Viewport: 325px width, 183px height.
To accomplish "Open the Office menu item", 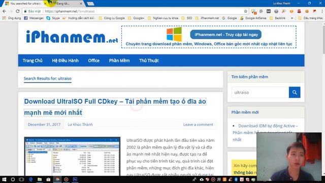I will point(93,60).
